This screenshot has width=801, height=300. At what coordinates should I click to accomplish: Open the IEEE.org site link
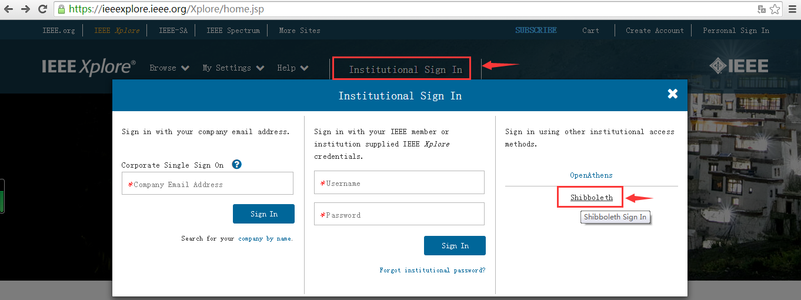(x=59, y=31)
